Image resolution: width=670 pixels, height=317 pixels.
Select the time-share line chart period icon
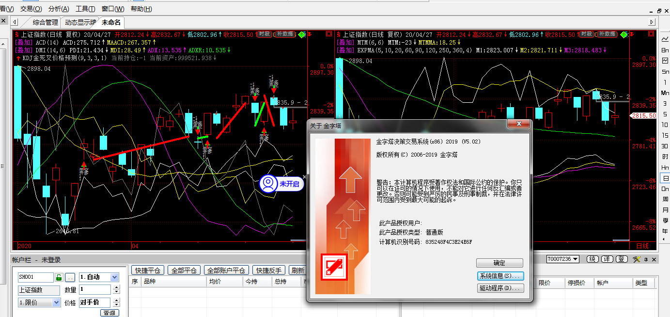(x=665, y=38)
